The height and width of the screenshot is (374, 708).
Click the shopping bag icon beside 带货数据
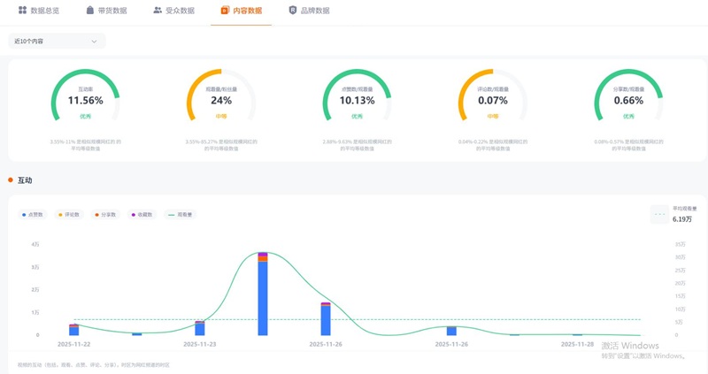coord(90,10)
